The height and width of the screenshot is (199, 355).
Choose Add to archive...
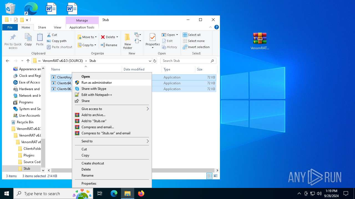pos(112,115)
